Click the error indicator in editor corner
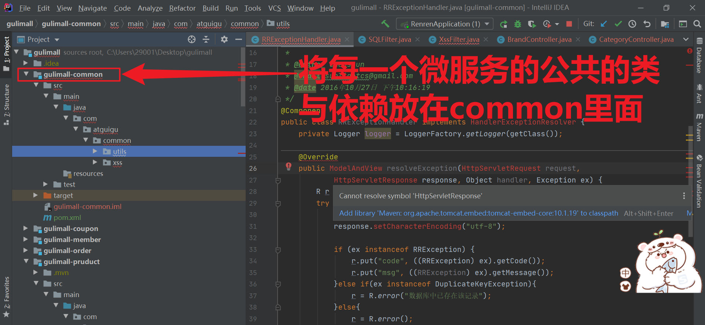Screen dimensions: 705x325 click(689, 51)
